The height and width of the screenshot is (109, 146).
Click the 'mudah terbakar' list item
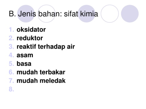click(x=41, y=72)
